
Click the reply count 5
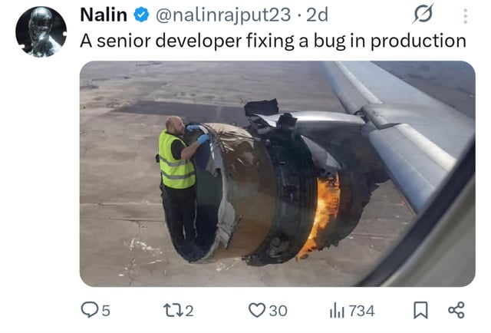coord(106,311)
